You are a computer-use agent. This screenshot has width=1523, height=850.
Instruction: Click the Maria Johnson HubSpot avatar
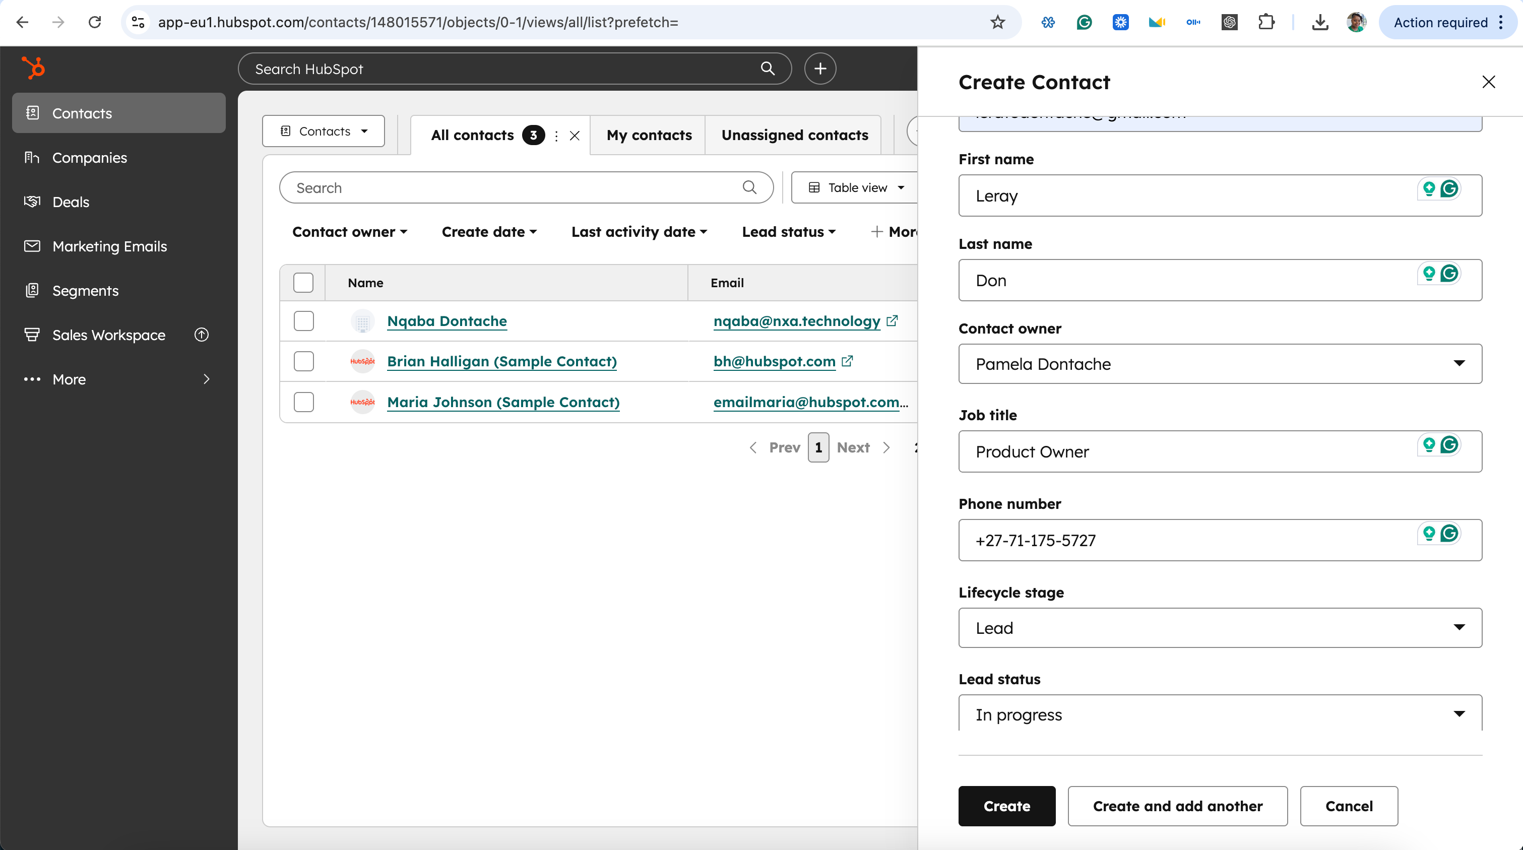pyautogui.click(x=362, y=402)
